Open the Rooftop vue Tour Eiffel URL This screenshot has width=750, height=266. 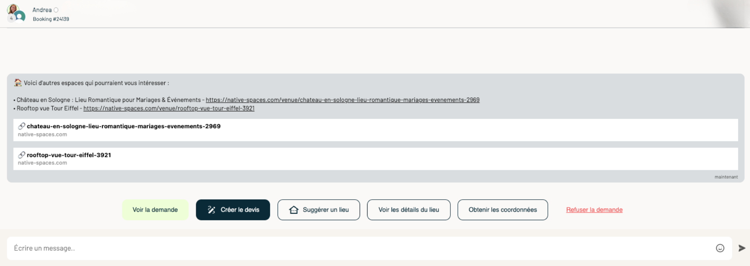[x=169, y=108]
